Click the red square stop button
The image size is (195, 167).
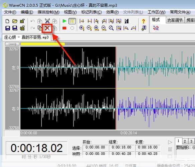click(x=64, y=28)
